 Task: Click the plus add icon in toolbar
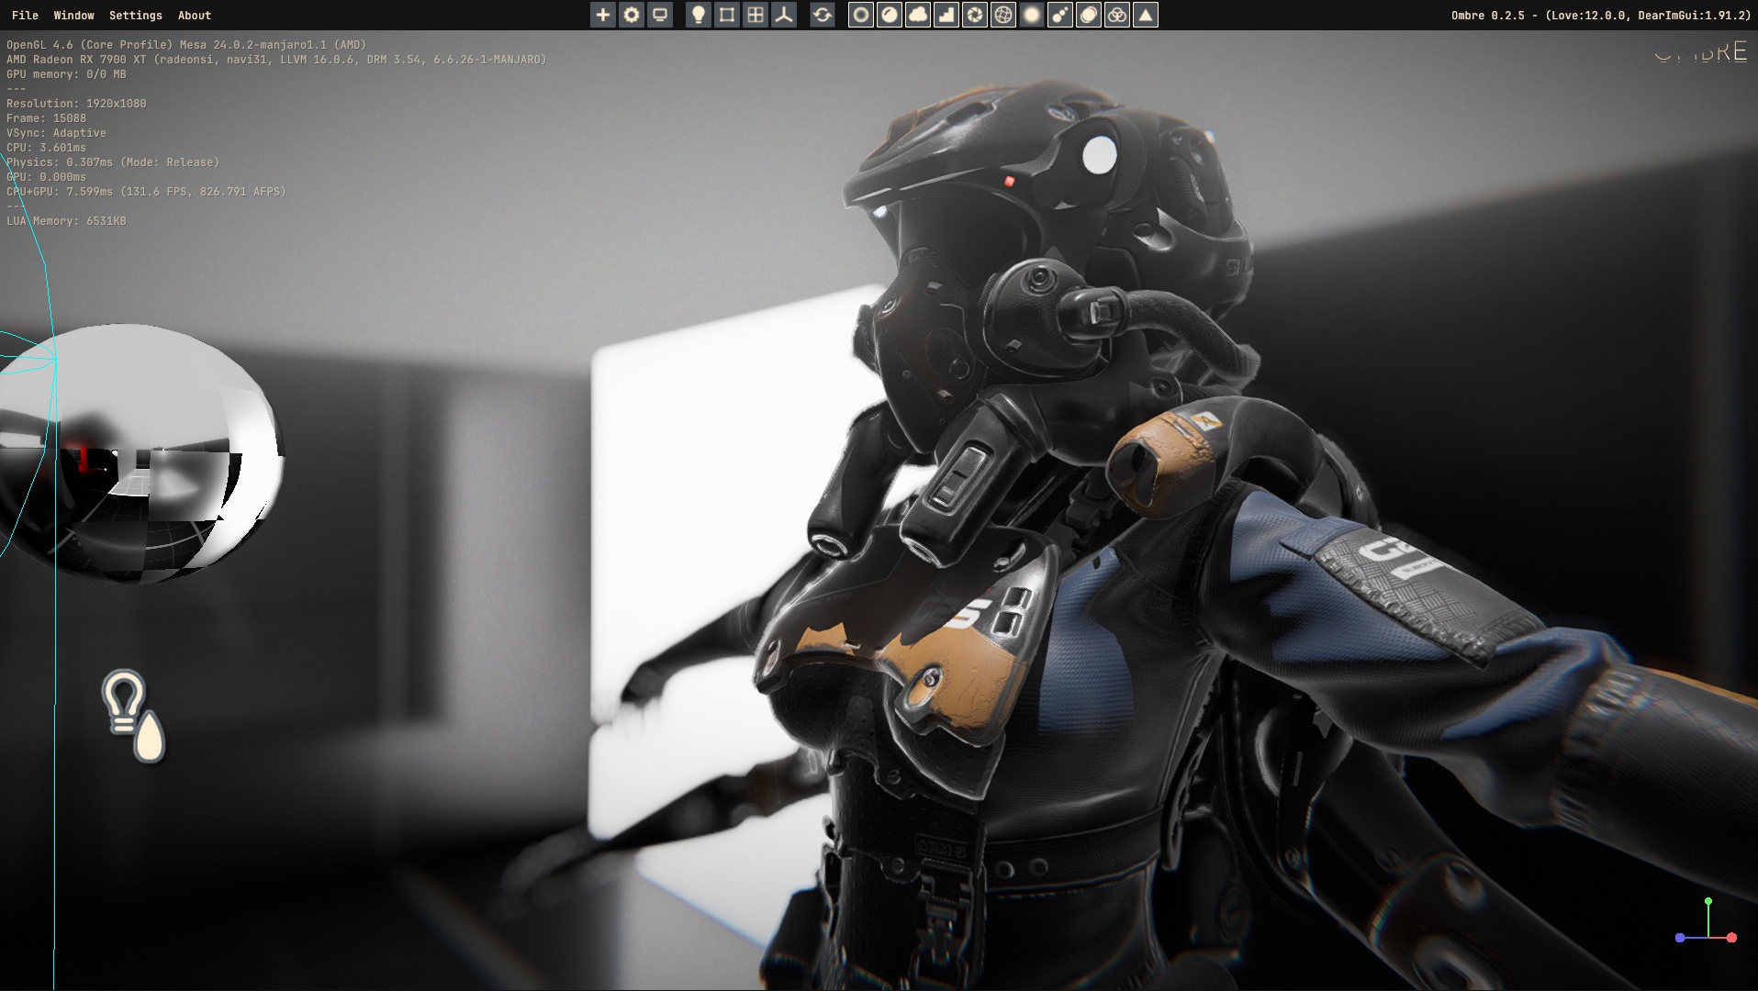pyautogui.click(x=602, y=15)
